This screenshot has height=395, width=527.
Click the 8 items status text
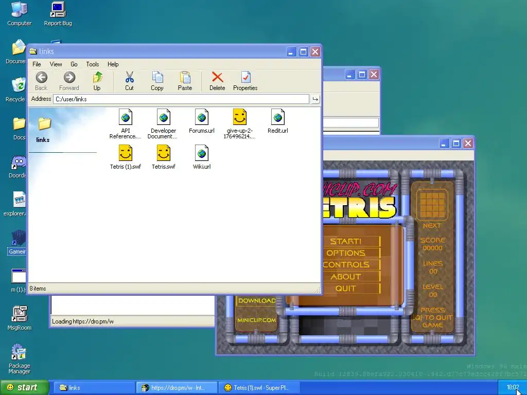point(38,289)
